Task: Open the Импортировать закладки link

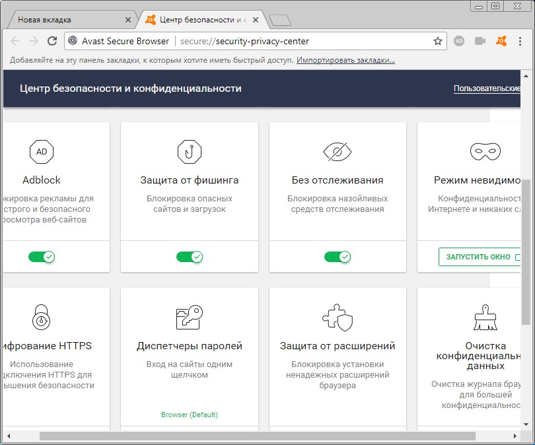Action: click(x=345, y=60)
